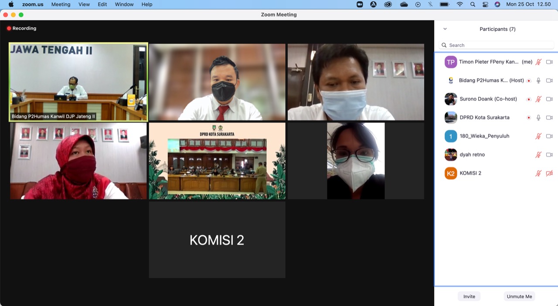Click camera icon in Bidang P2Humas row
Image resolution: width=558 pixels, height=306 pixels.
pyautogui.click(x=549, y=81)
